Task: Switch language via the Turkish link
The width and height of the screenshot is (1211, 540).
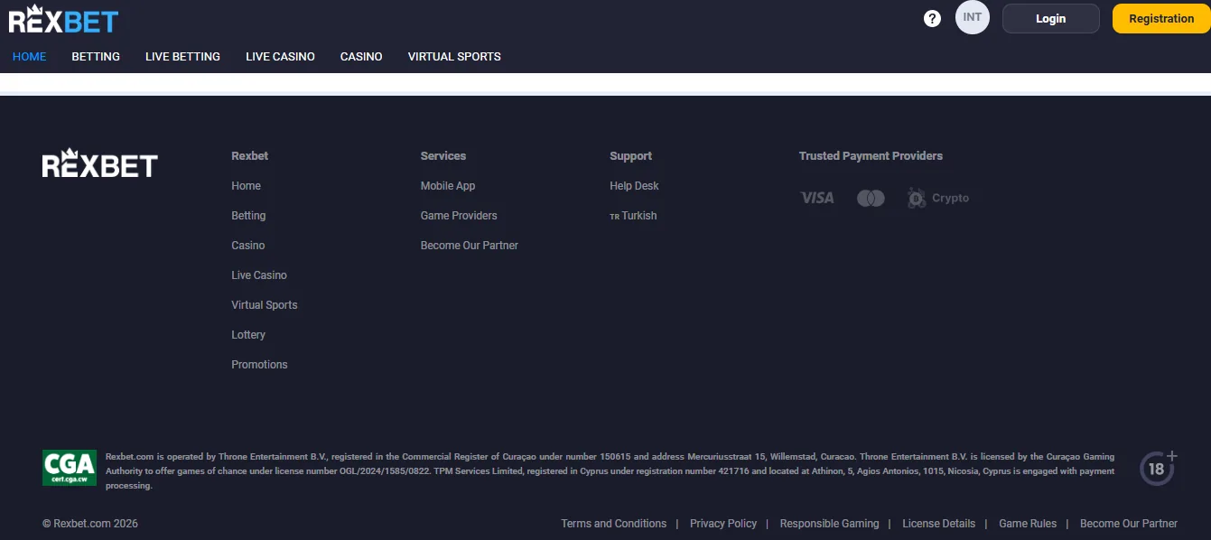Action: coord(633,216)
